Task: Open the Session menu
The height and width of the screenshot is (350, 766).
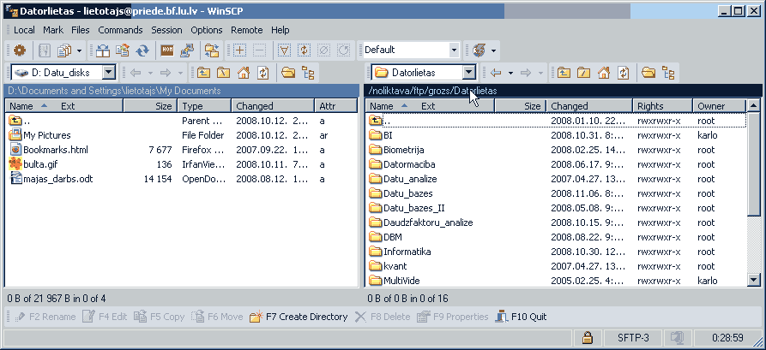Action: click(x=166, y=30)
